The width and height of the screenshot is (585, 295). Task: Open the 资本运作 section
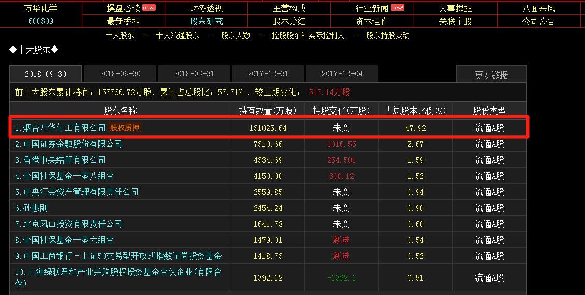[372, 21]
